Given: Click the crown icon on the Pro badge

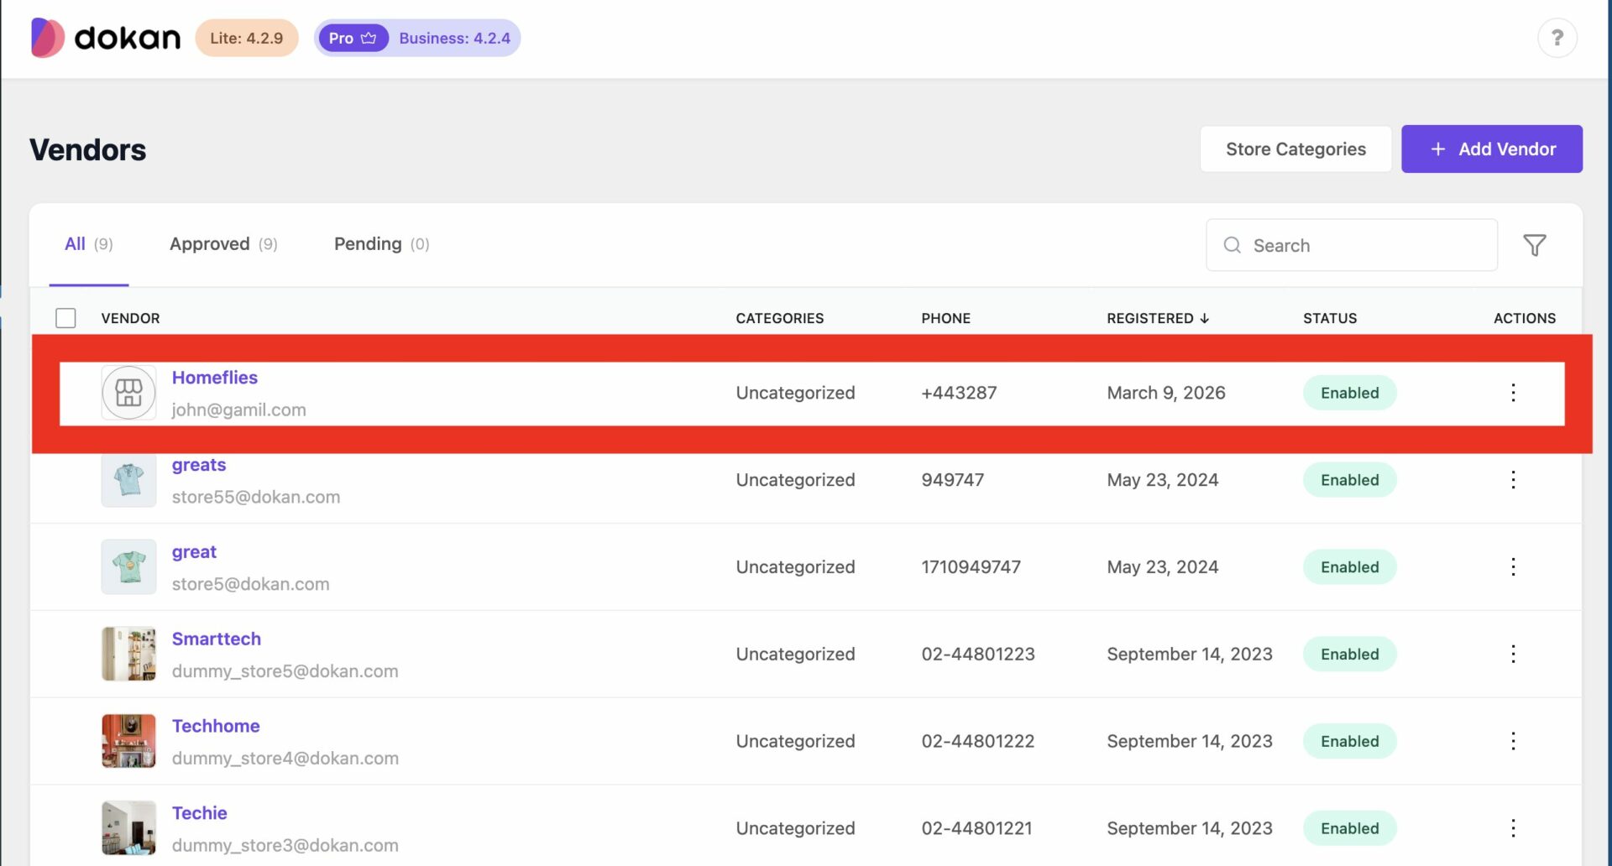Looking at the screenshot, I should pyautogui.click(x=369, y=38).
